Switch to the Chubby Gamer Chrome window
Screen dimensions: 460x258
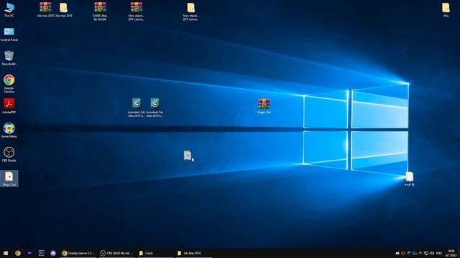(78, 253)
